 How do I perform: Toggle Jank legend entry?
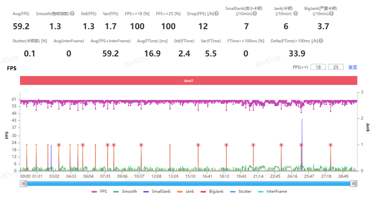point(185,191)
